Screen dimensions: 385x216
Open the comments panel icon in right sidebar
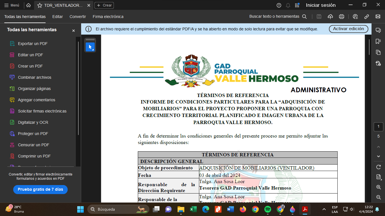378,30
